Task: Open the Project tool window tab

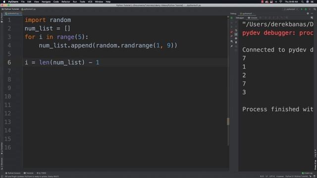Action: point(1,18)
